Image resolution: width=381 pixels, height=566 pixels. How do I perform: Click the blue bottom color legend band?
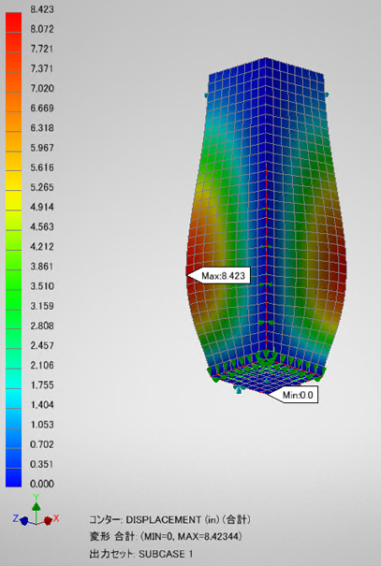pyautogui.click(x=13, y=477)
